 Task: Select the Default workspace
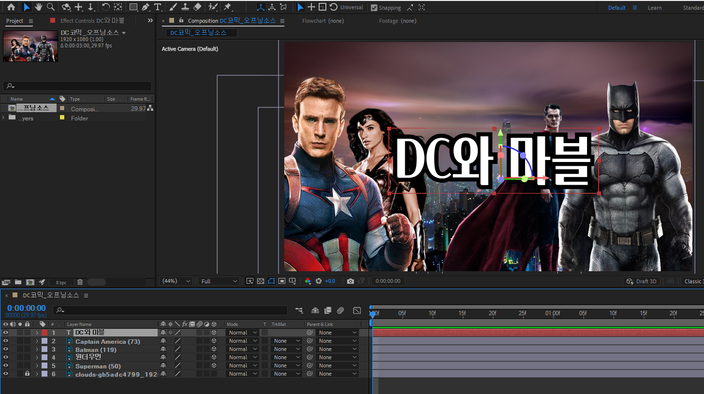[617, 8]
